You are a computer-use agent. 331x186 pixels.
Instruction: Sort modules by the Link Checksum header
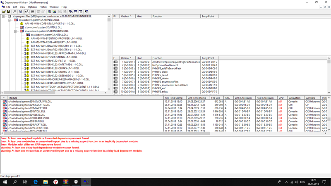244,98
